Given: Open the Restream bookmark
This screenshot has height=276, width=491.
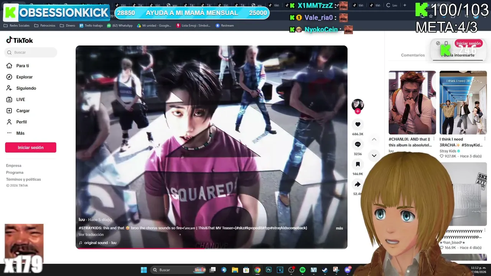Looking at the screenshot, I should pos(225,26).
